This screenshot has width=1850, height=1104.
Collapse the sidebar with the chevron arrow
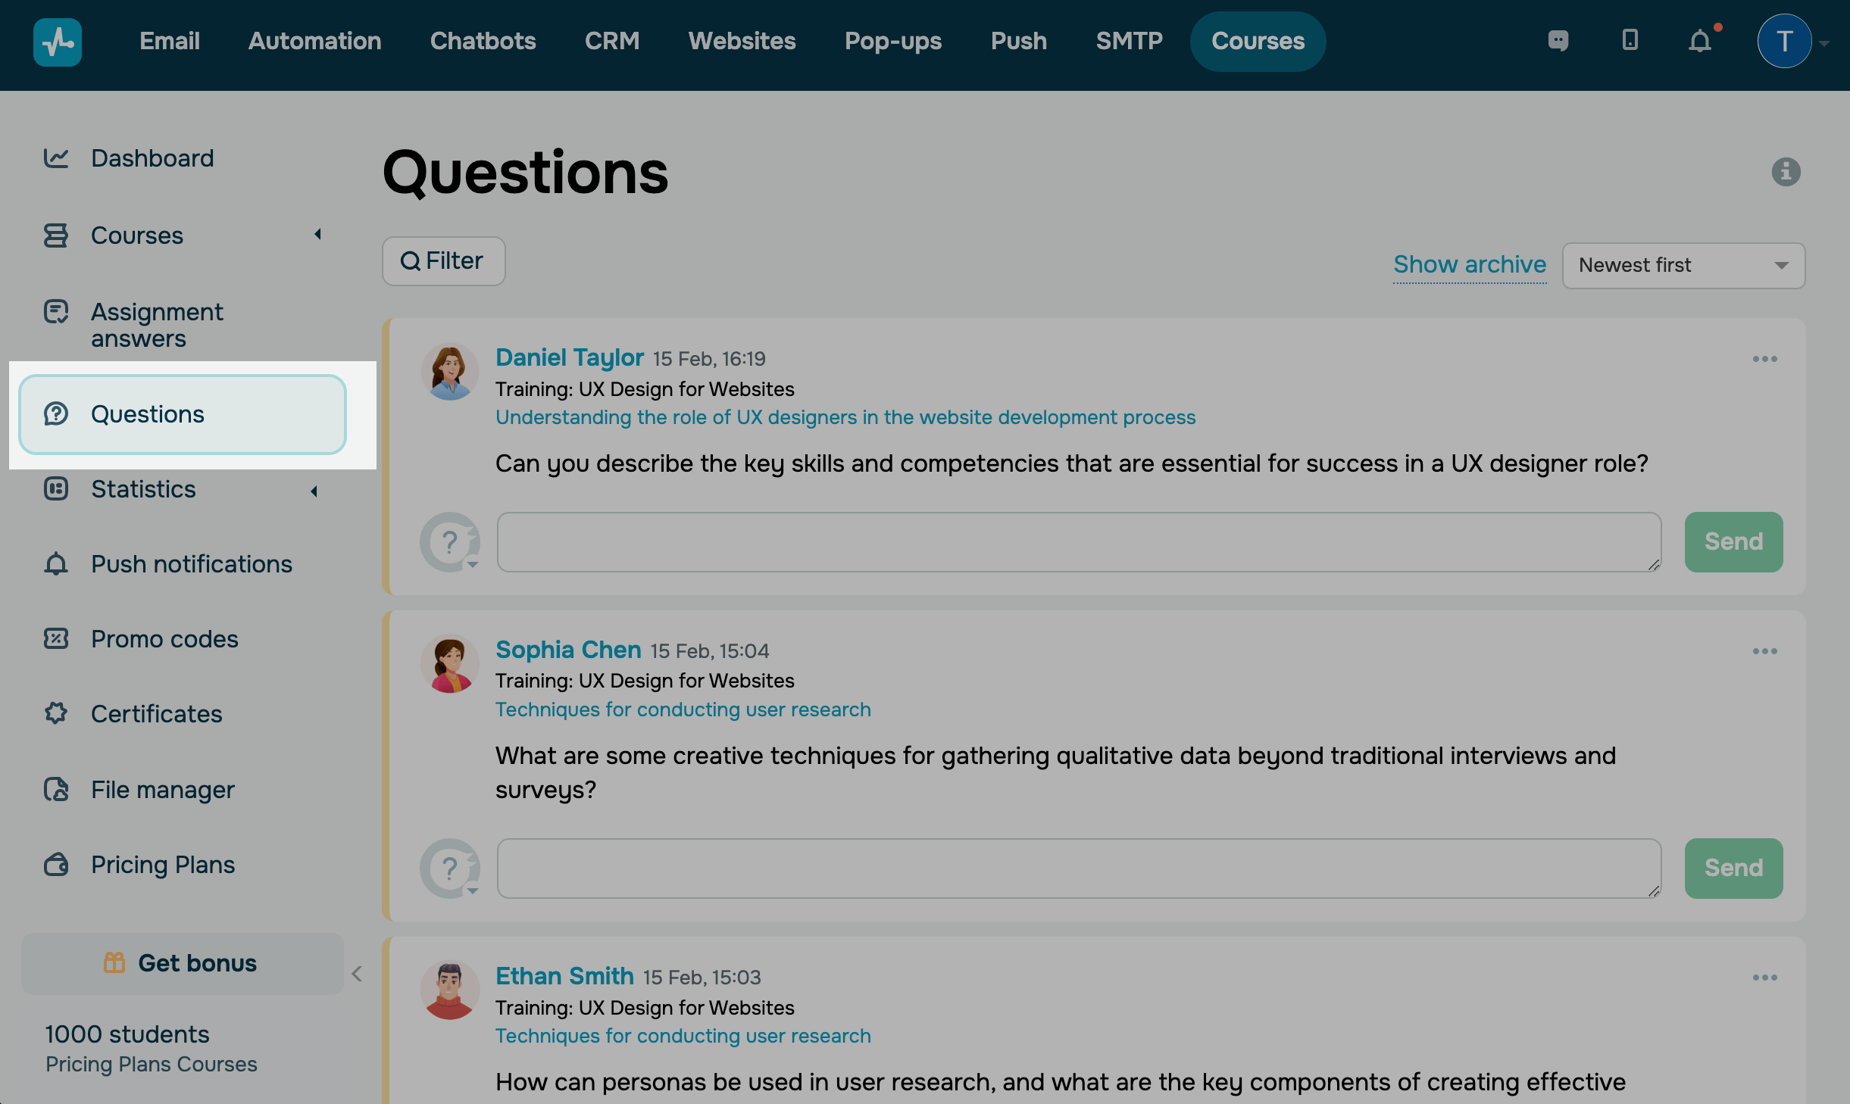click(x=358, y=974)
